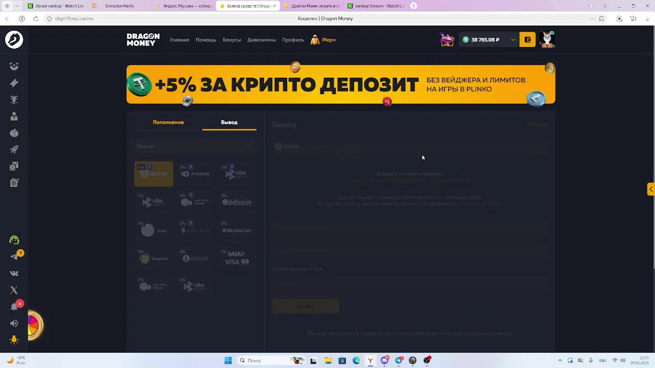This screenshot has height=368, width=655.
Task: Click the yellow wallet button in header
Action: (x=528, y=39)
